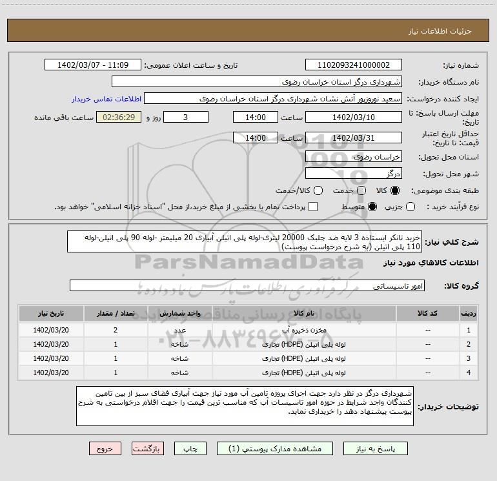Click the کد کالا column header
Screen dimensions: 497x481
click(x=427, y=313)
